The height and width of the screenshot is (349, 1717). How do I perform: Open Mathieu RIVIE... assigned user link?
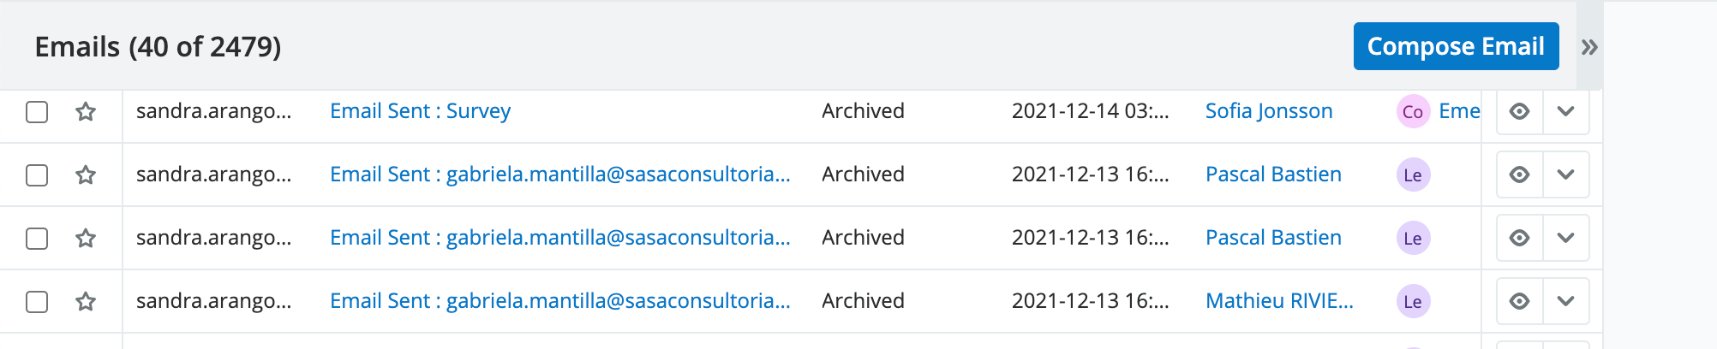click(x=1278, y=301)
